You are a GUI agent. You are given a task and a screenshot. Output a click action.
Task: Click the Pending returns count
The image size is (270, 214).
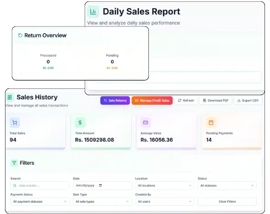point(112,61)
